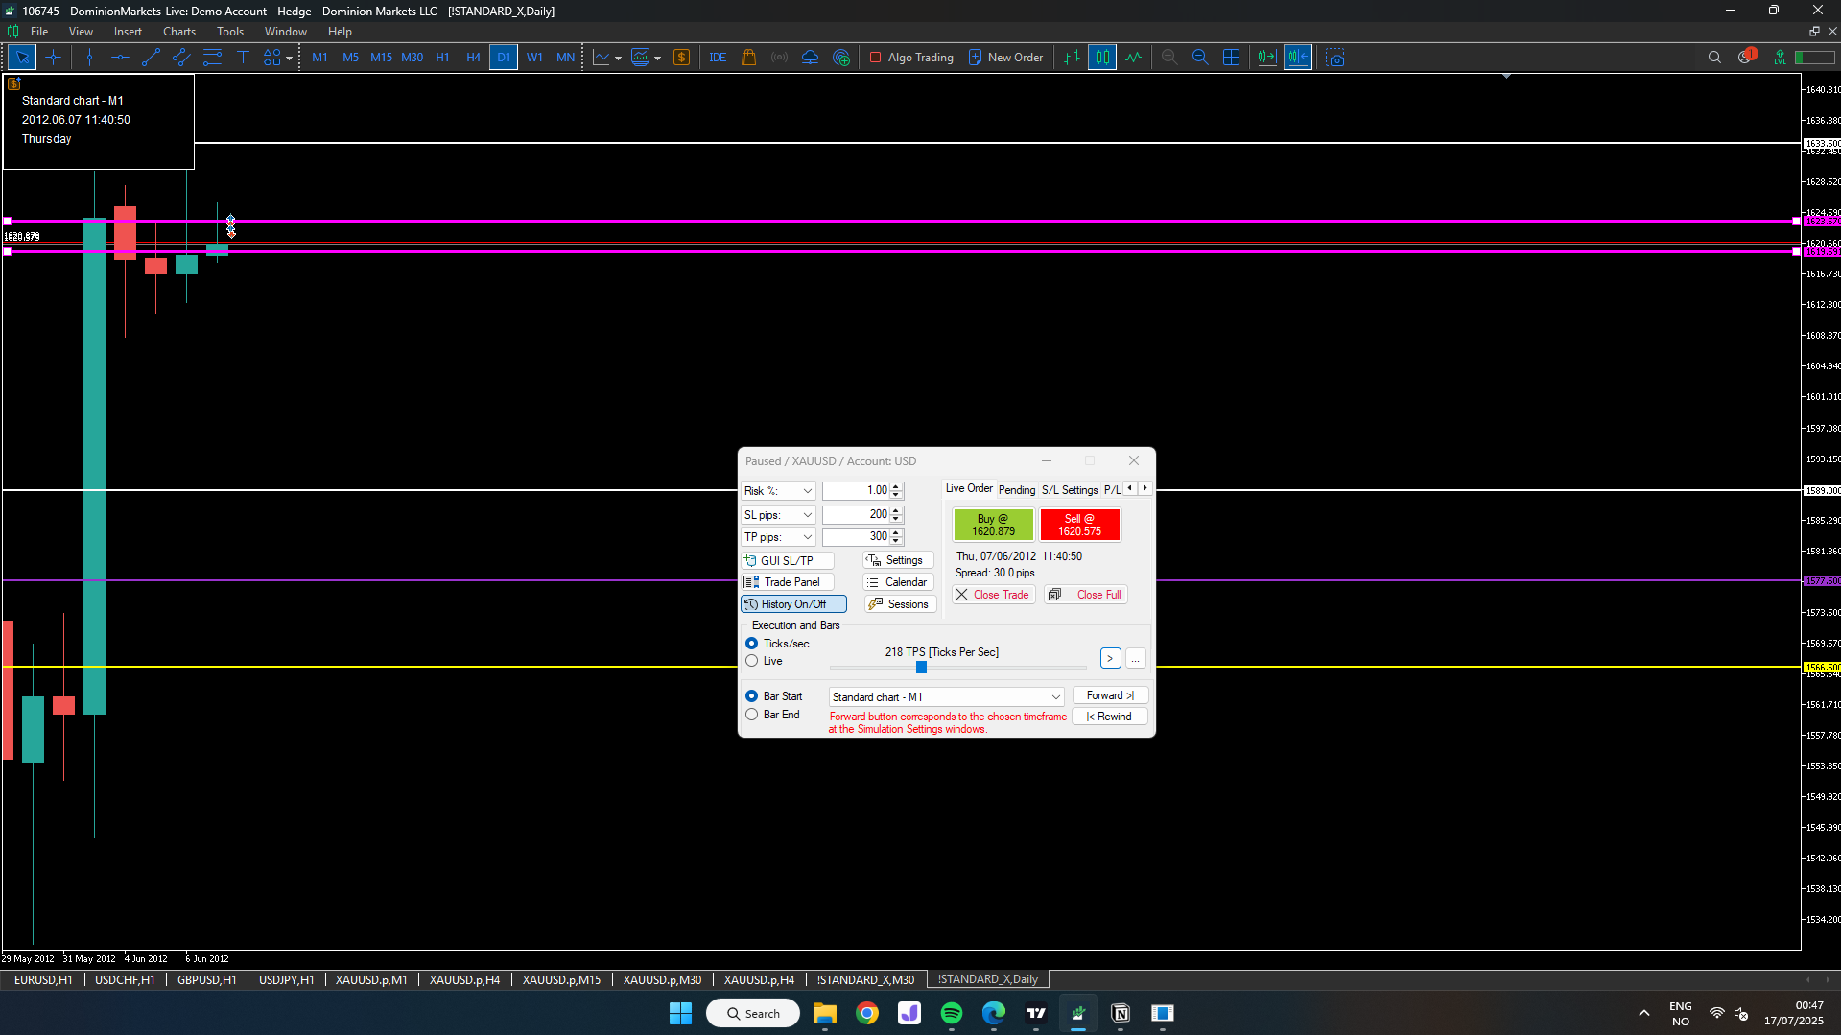Toggle chart auto-scroll to the end
The image size is (1841, 1035).
pos(1266,58)
